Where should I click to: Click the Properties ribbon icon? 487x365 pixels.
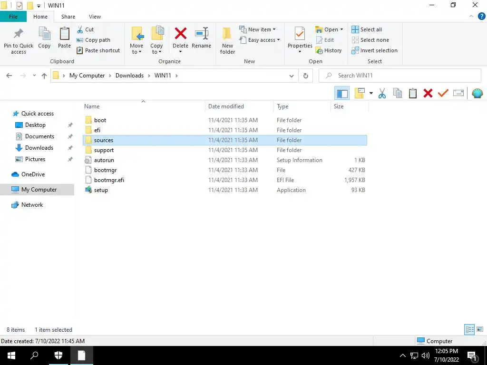pos(300,34)
